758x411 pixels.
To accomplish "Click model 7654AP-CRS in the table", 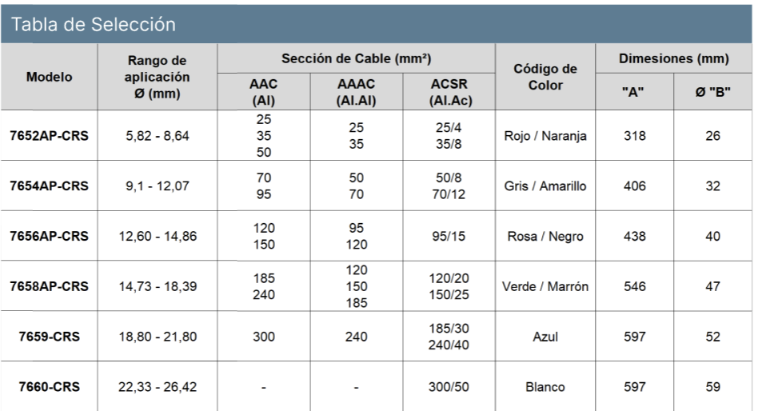I will point(50,186).
